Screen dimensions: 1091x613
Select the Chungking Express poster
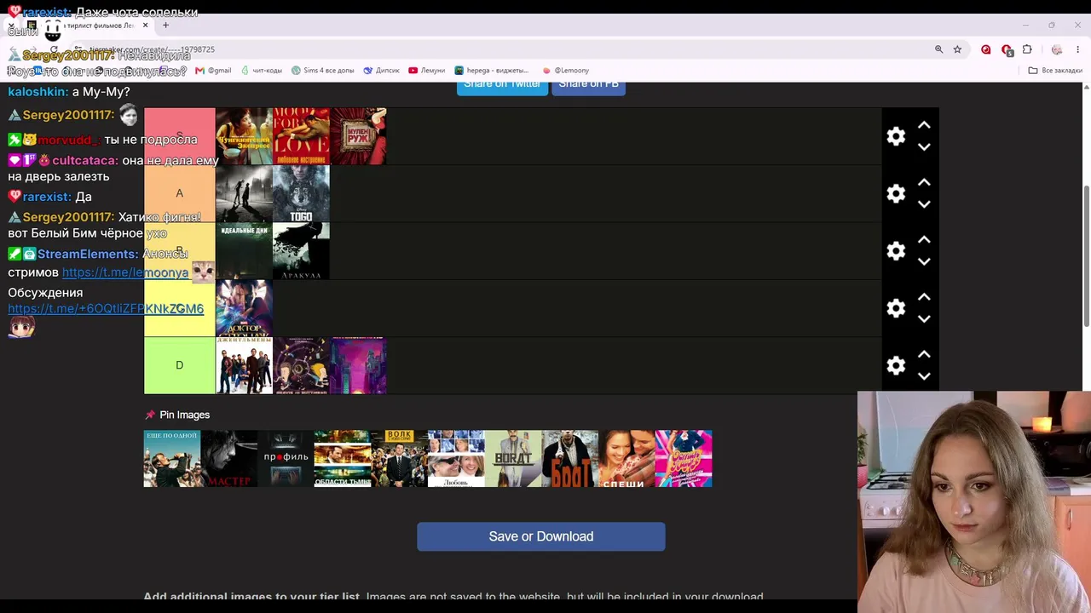pos(244,136)
